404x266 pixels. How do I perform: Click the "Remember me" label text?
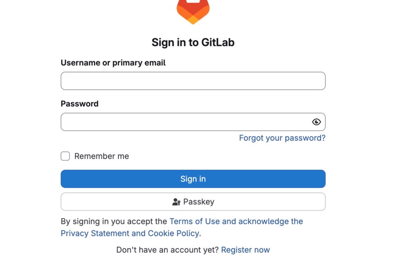point(101,156)
